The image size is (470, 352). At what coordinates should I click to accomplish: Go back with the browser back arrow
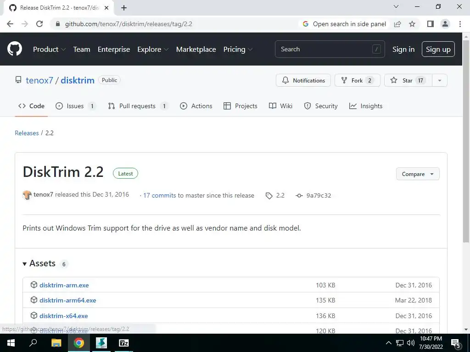(10, 24)
